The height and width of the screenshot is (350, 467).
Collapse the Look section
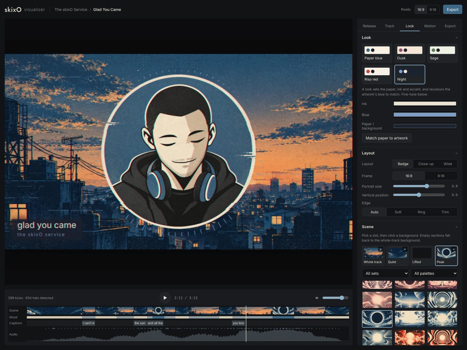456,38
